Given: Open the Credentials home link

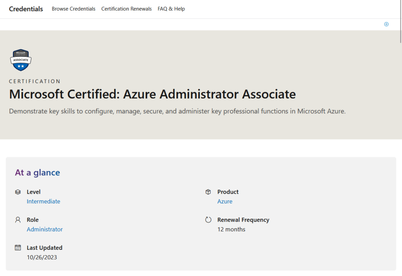Looking at the screenshot, I should pos(26,9).
